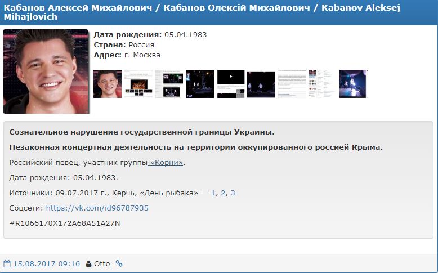Click the text Российский певец, участник группы
Viewport: 438px width, 273px height.
coord(78,162)
